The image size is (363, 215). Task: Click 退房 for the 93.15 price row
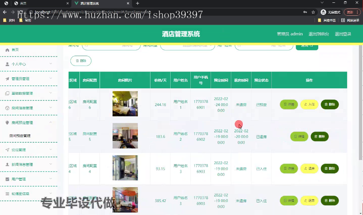pos(309,169)
